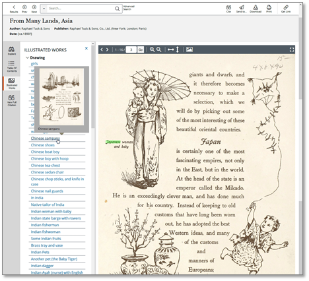
Task: Open the Chinese tea-chest link
Action: click(46, 166)
